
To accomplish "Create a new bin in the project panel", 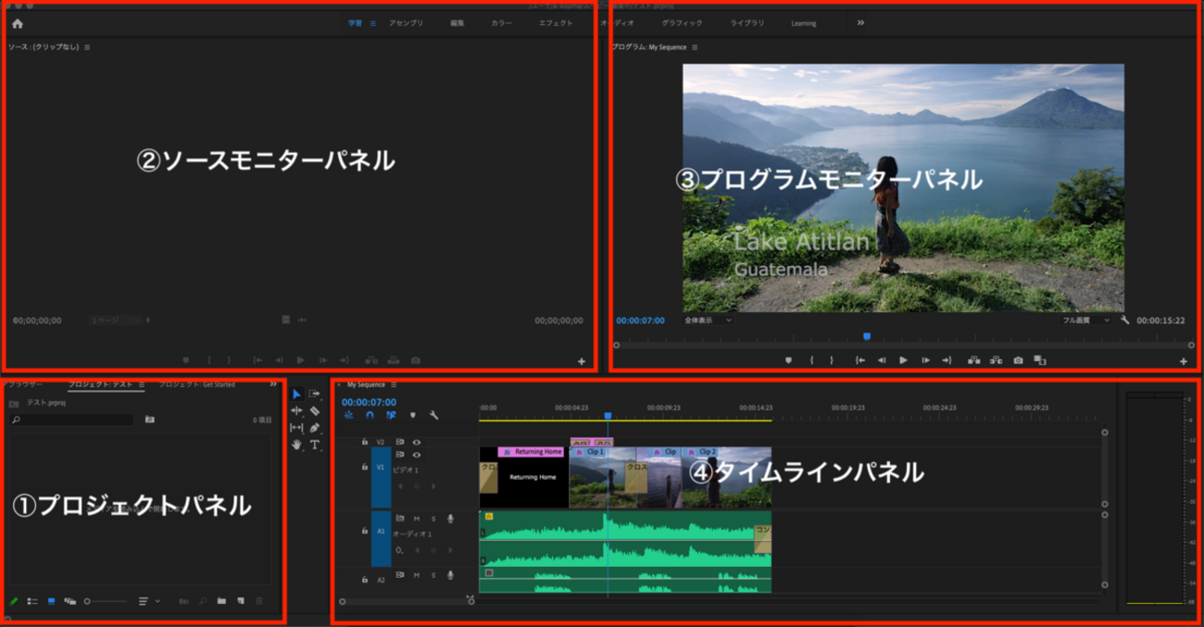I will click(x=222, y=601).
